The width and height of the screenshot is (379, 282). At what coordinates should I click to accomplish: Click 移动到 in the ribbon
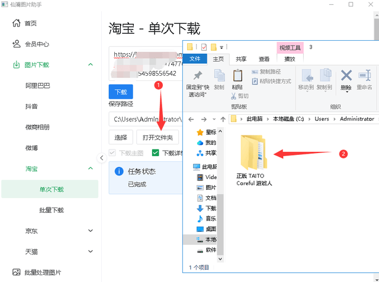pyautogui.click(x=306, y=80)
